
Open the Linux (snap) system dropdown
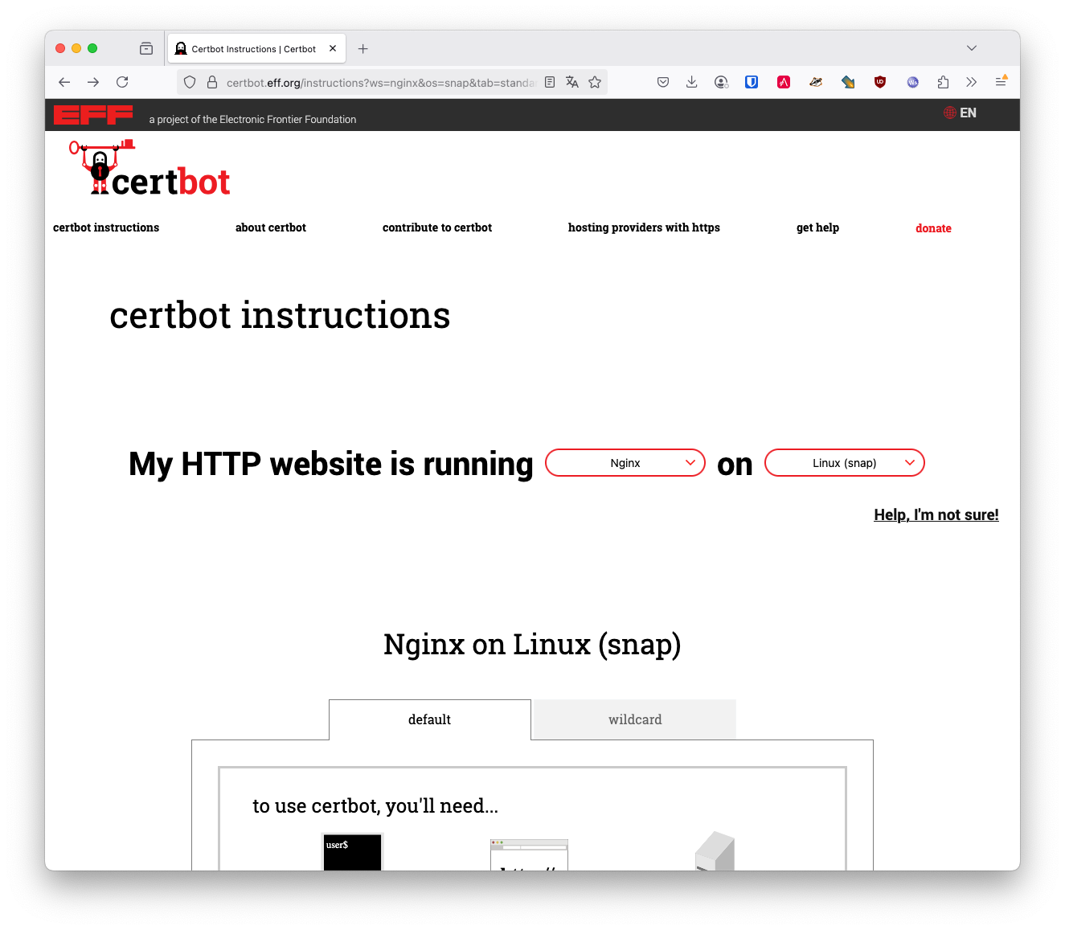[x=845, y=463]
